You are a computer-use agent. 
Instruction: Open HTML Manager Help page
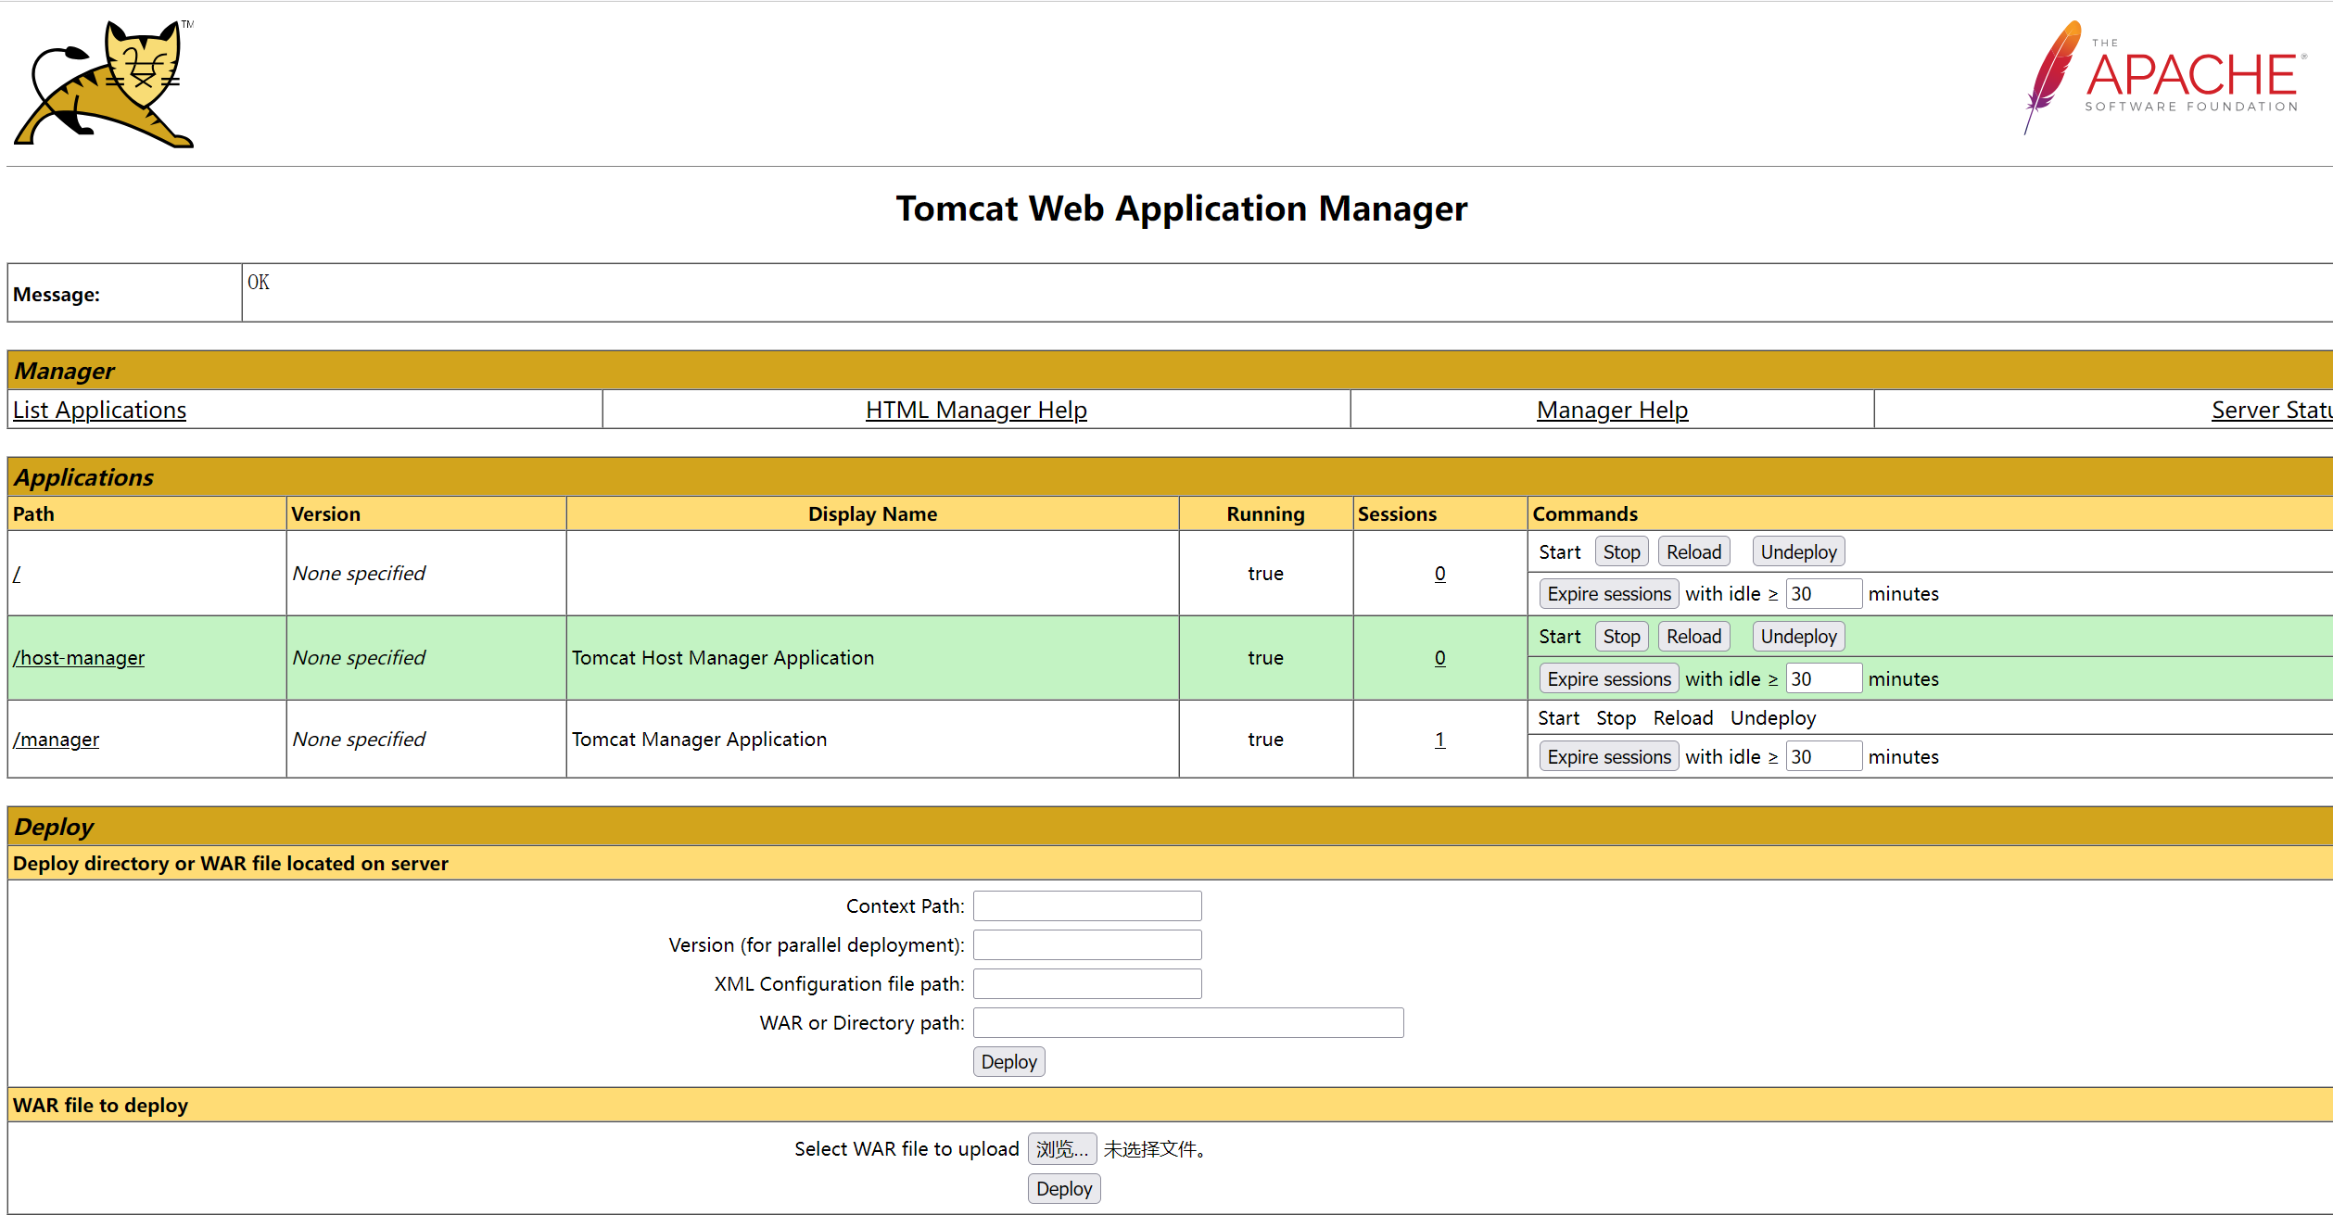coord(975,410)
